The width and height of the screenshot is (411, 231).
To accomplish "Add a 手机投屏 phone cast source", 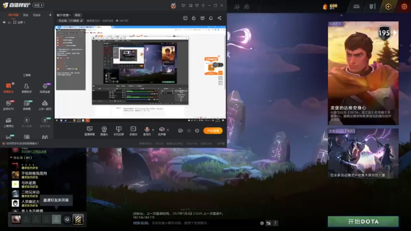I will (x=118, y=131).
